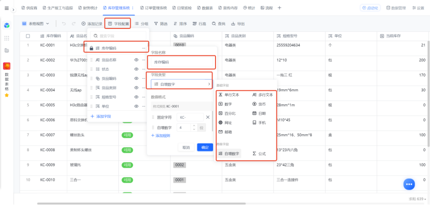Choose the 日期 field type
The height and width of the screenshot is (205, 430).
(x=259, y=113)
